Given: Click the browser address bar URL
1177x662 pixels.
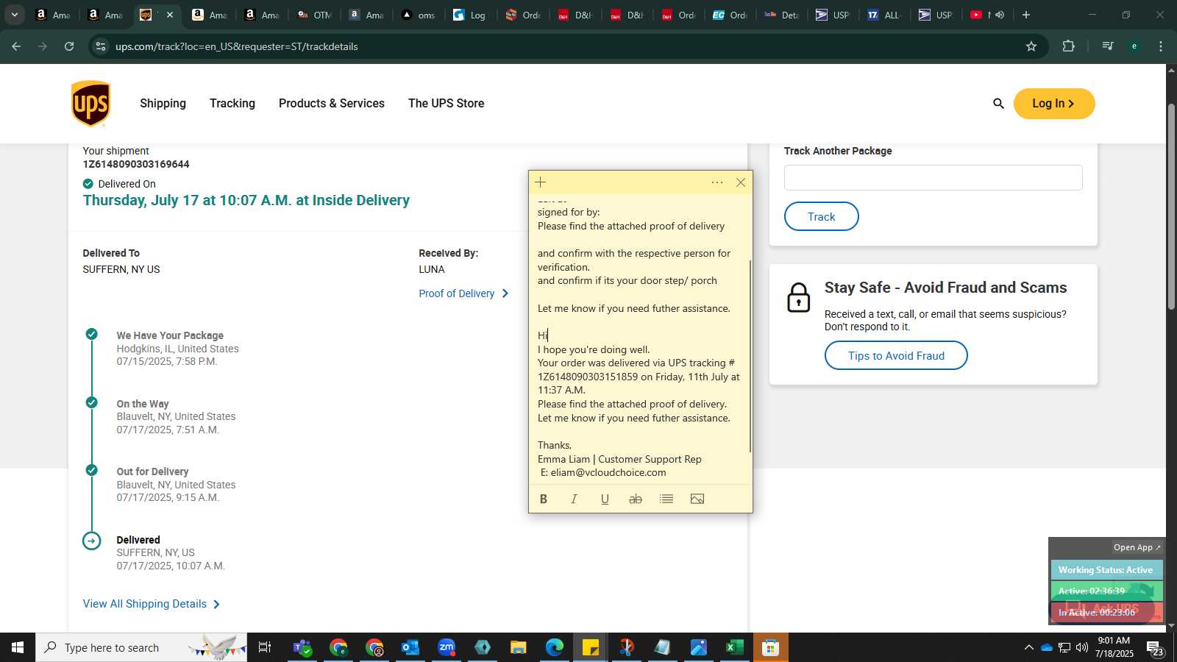Looking at the screenshot, I should [237, 46].
